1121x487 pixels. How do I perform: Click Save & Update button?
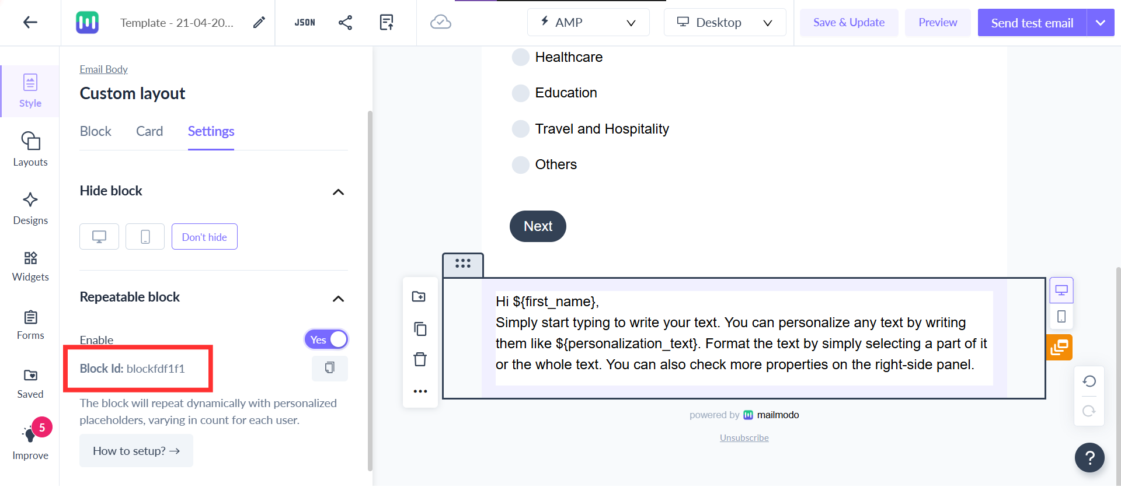[x=849, y=22]
